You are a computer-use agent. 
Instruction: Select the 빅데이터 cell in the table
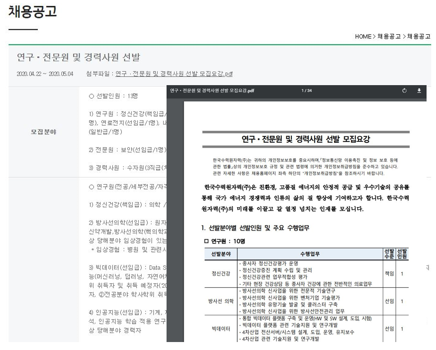coord(221,329)
